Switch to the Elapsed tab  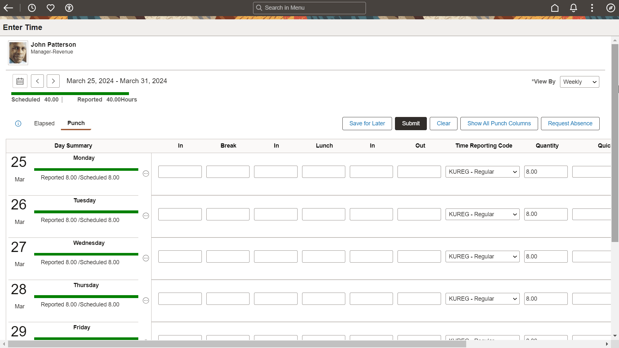point(44,123)
